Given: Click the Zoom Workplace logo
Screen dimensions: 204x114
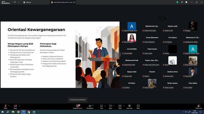Looking at the screenshot, I should coord(6,2).
